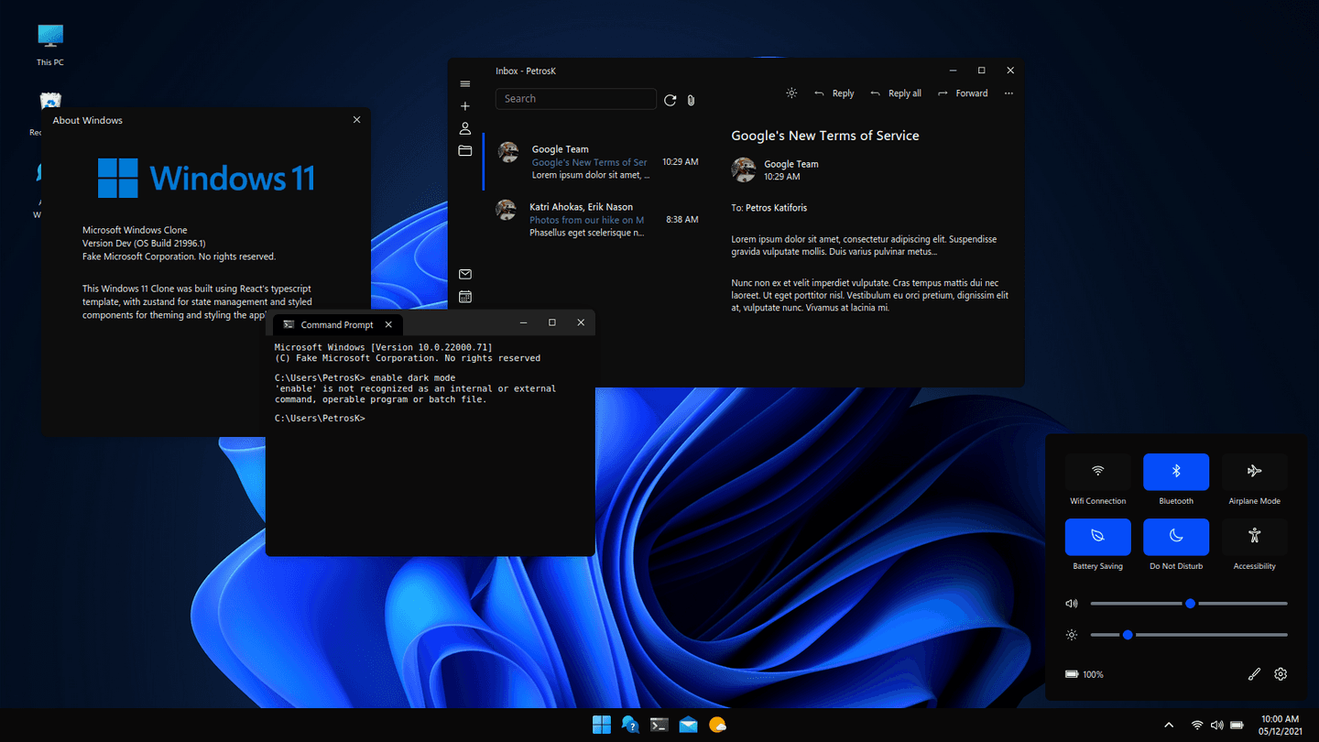
Task: Click the volume icon in system tray
Action: tap(1216, 726)
